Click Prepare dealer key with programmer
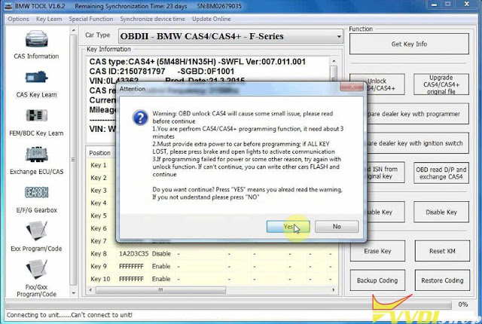 [418, 114]
